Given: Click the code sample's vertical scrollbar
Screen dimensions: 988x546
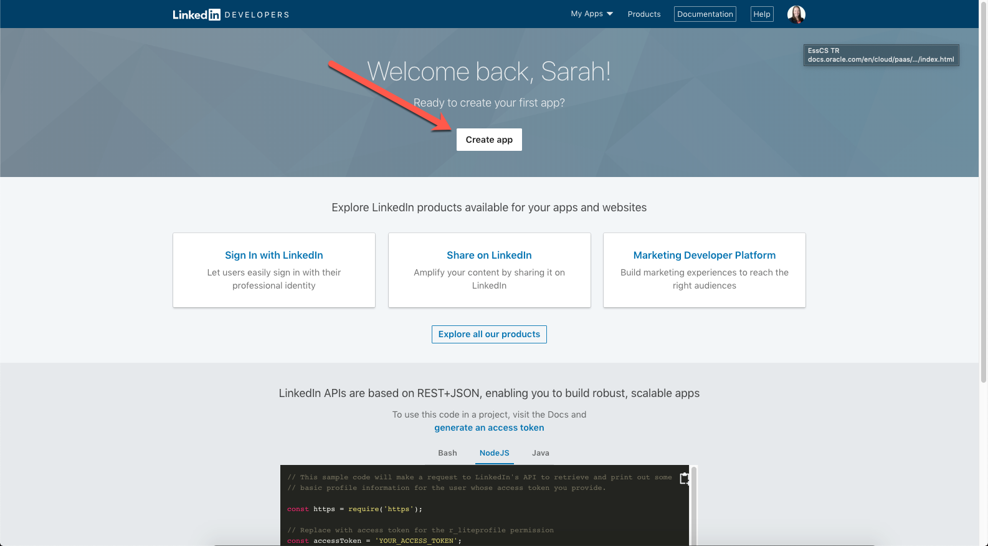Looking at the screenshot, I should (x=693, y=499).
